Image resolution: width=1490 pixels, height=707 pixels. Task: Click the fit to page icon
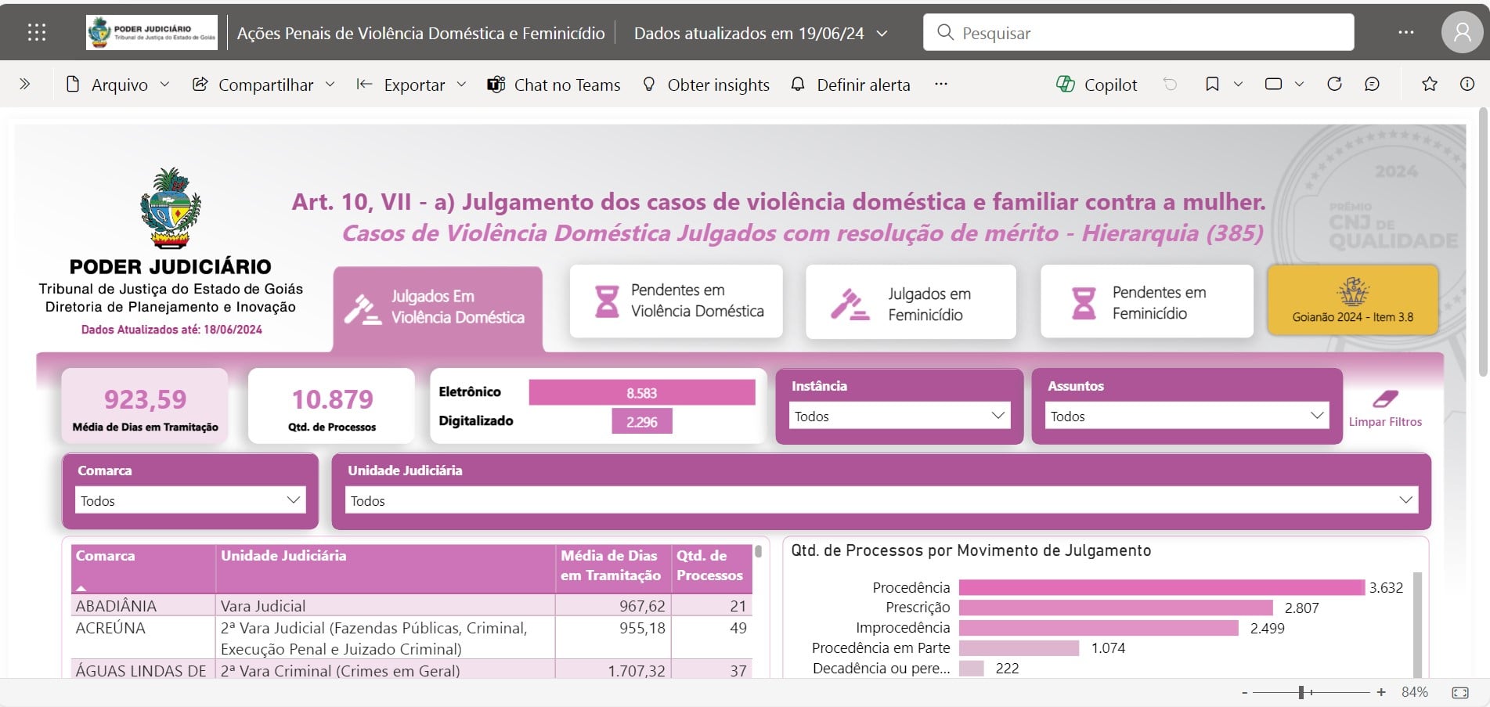[x=1460, y=693]
